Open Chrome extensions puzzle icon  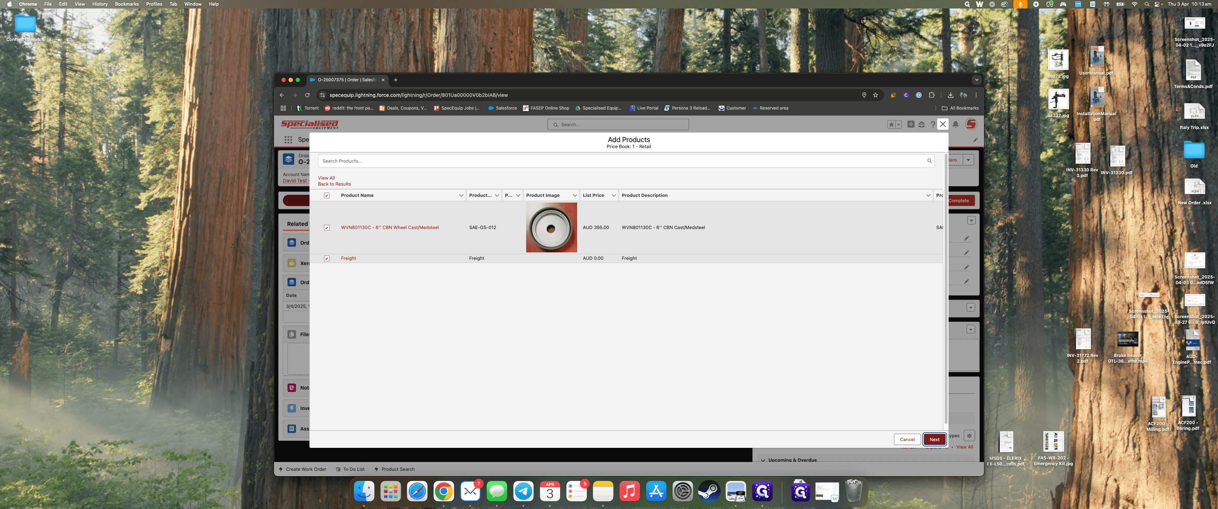pyautogui.click(x=932, y=95)
